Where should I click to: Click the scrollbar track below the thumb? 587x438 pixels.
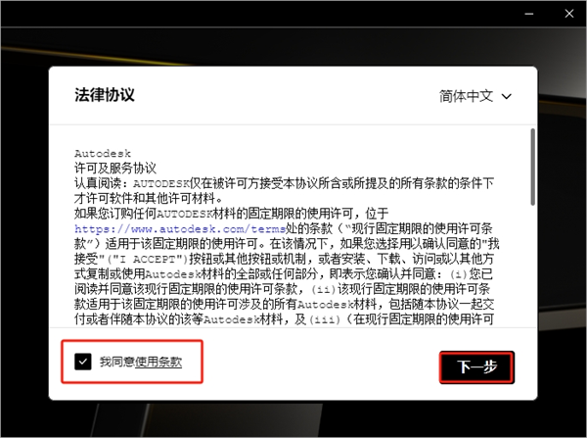pyautogui.click(x=532, y=274)
